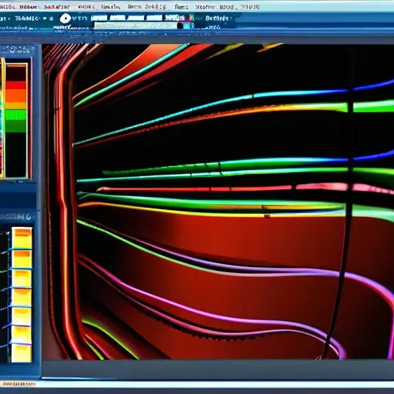394x394 pixels.
Task: Click the white circular eye icon in toolbar
Action: pyautogui.click(x=65, y=18)
